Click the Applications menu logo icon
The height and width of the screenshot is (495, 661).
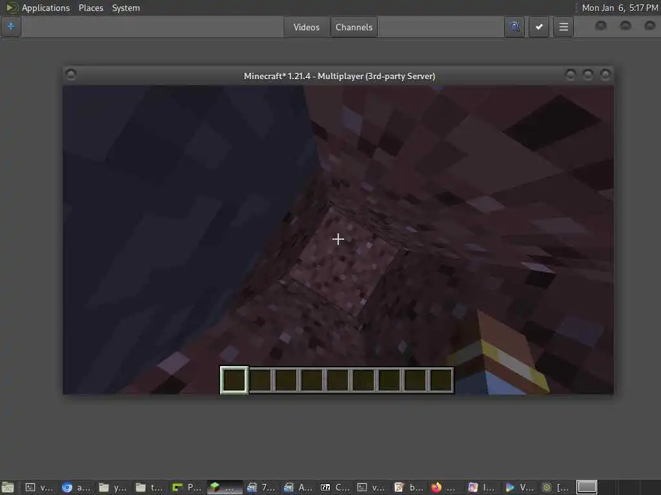pos(12,8)
